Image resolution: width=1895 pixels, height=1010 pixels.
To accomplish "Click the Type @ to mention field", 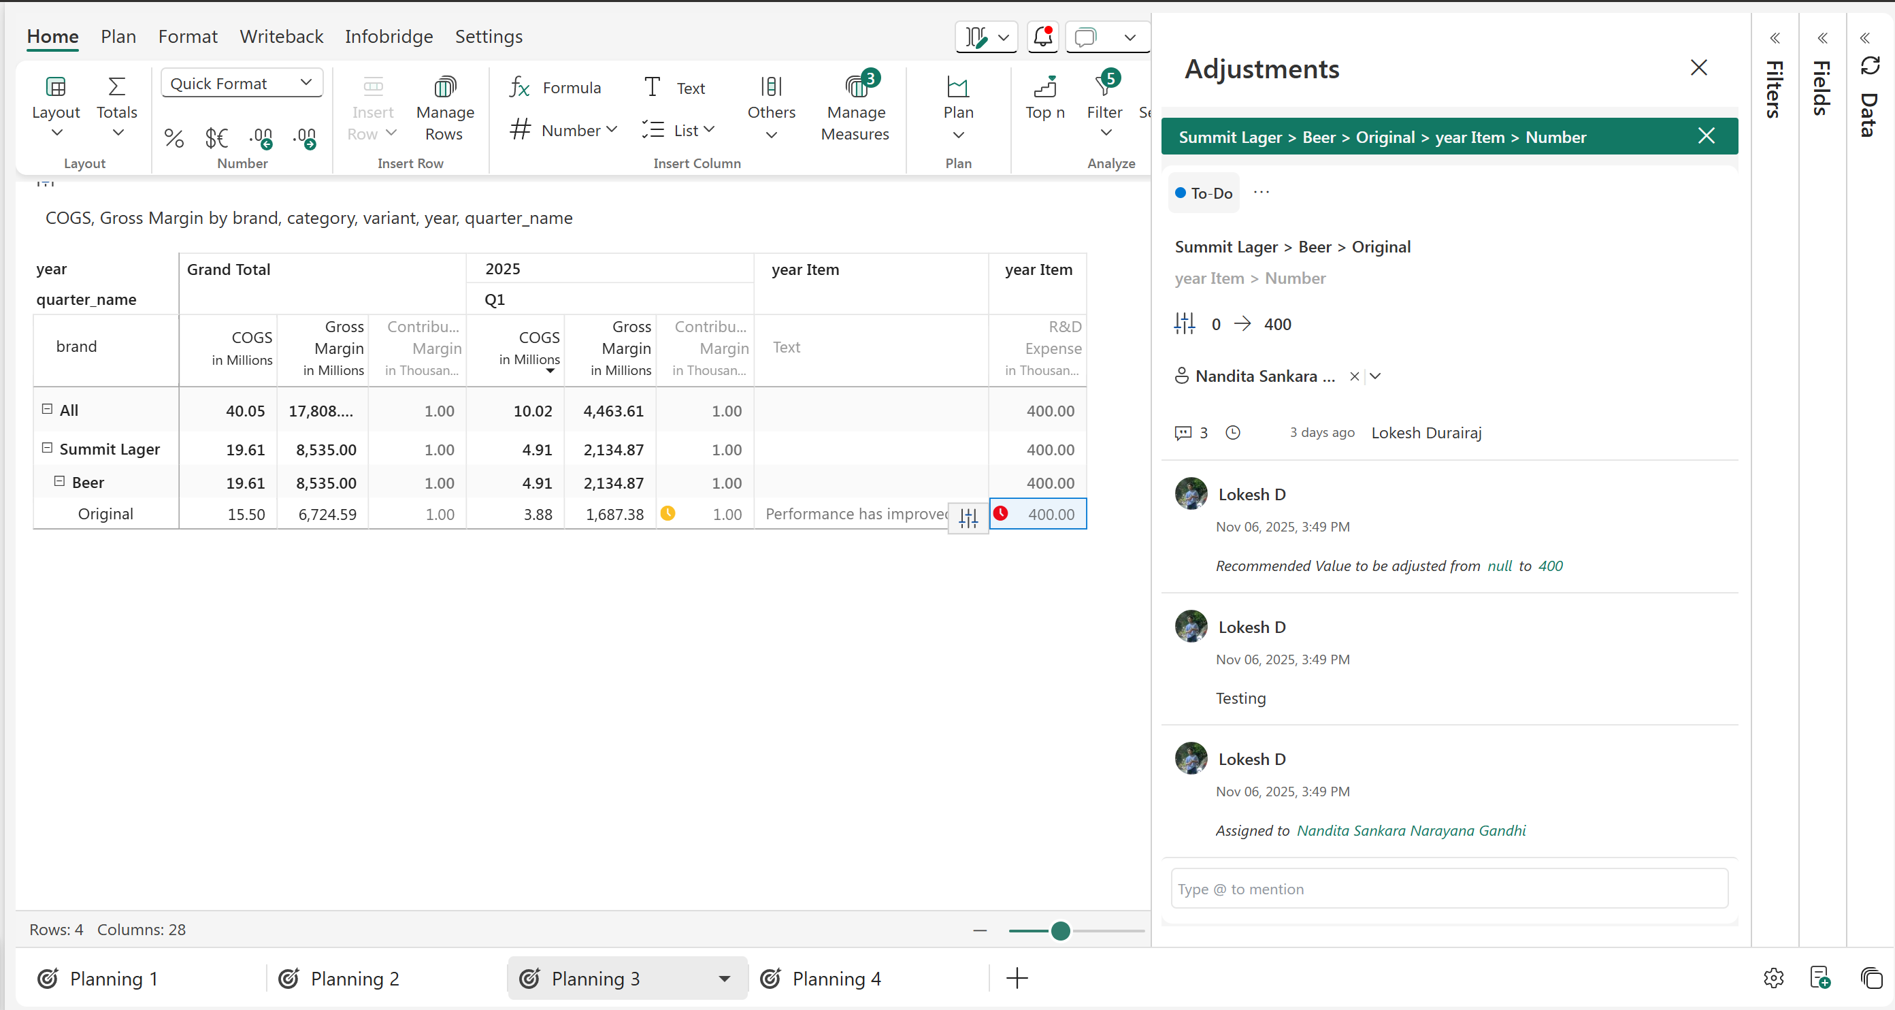I will click(1449, 889).
